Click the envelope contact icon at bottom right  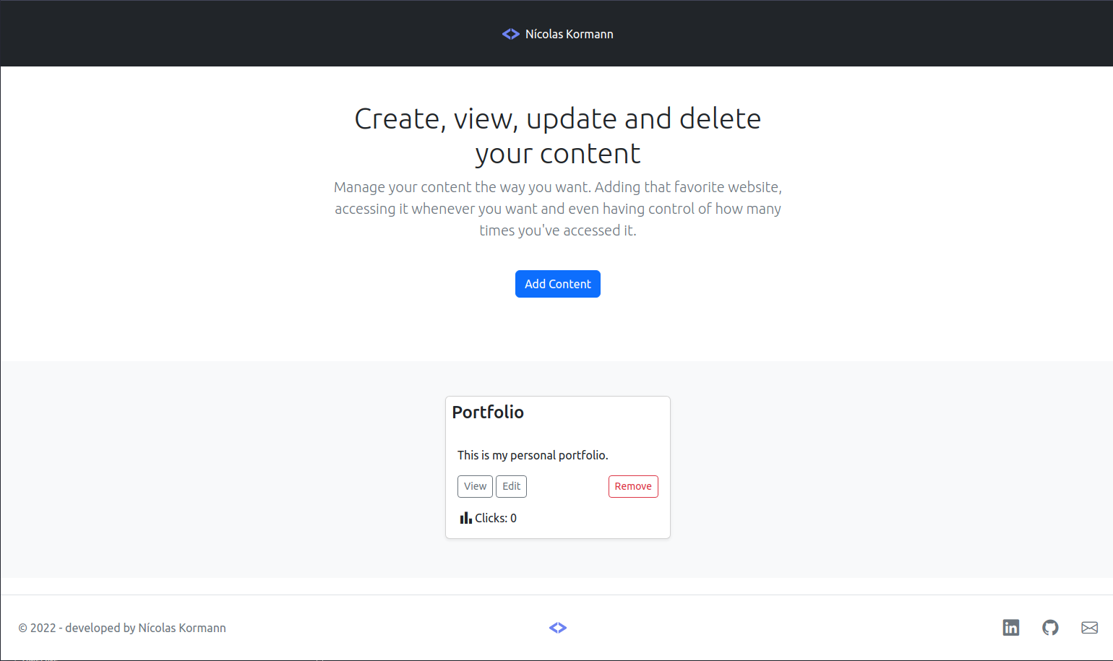click(1090, 628)
